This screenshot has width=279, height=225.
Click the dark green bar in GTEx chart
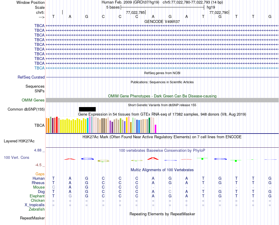pyautogui.click(x=149, y=125)
